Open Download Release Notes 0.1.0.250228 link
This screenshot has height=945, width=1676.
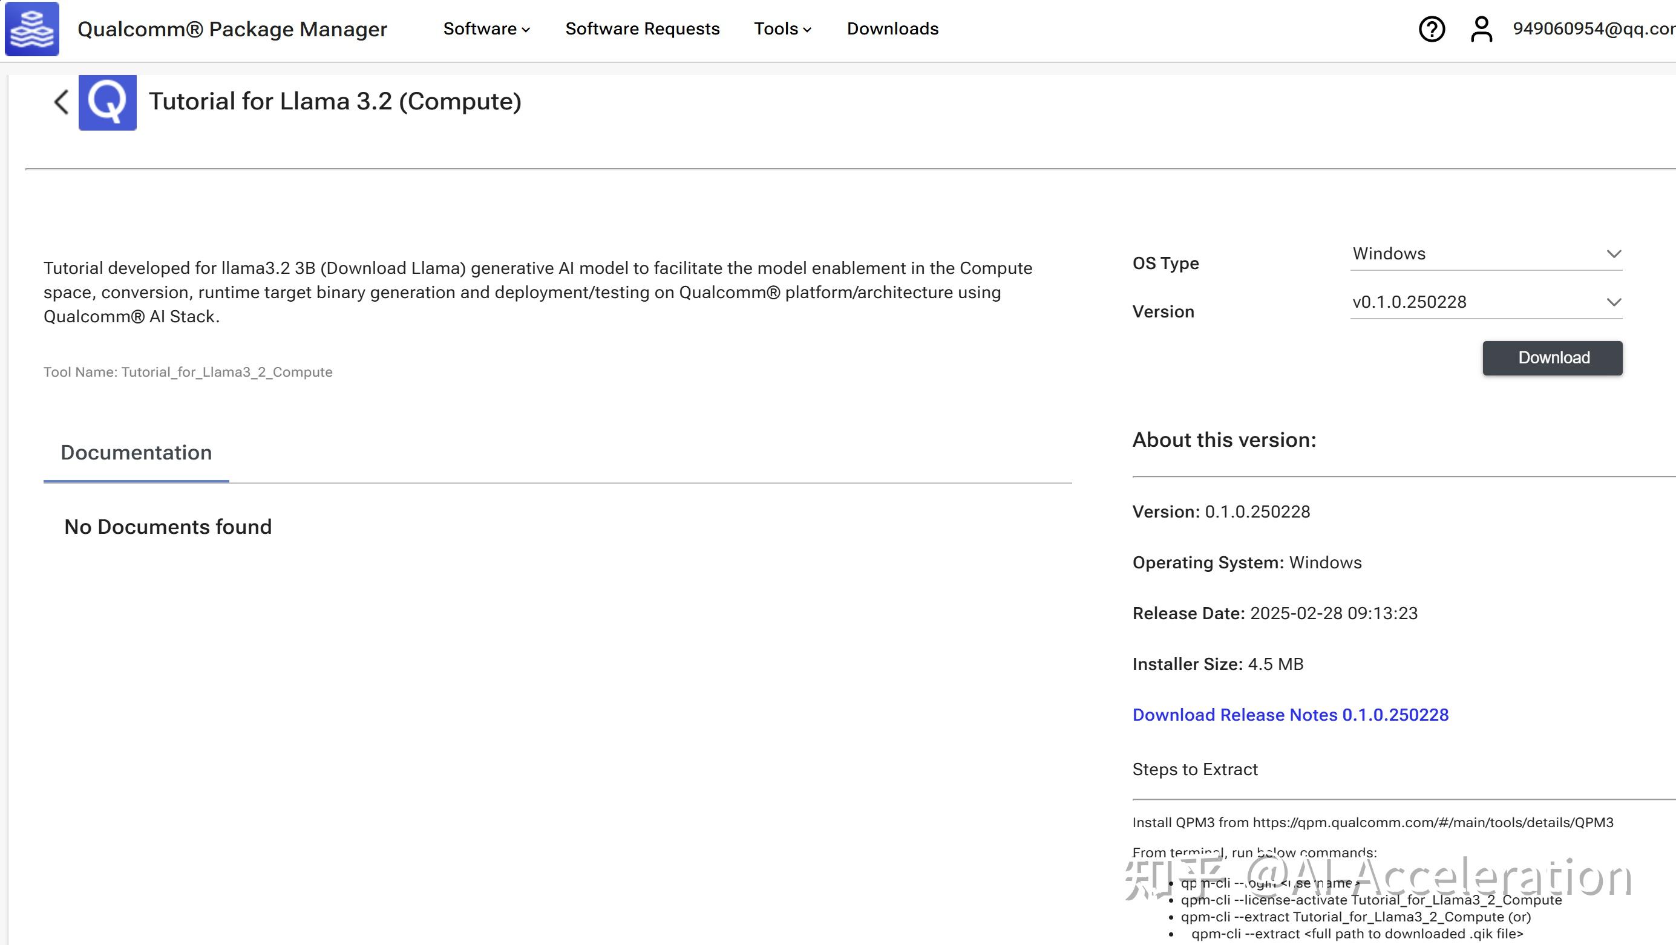(x=1290, y=715)
